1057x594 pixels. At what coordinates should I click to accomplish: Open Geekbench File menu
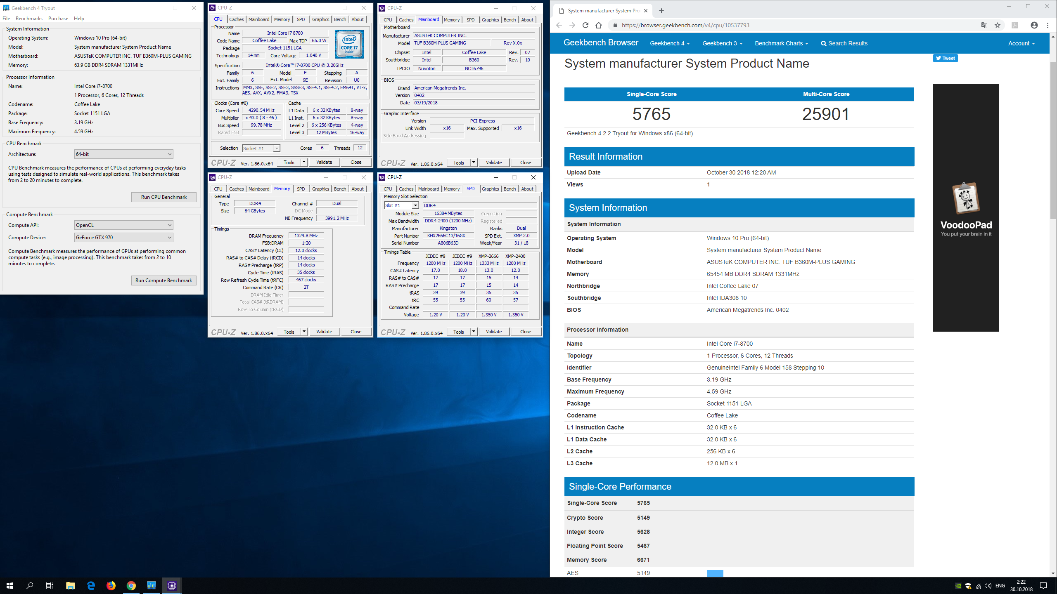6,19
